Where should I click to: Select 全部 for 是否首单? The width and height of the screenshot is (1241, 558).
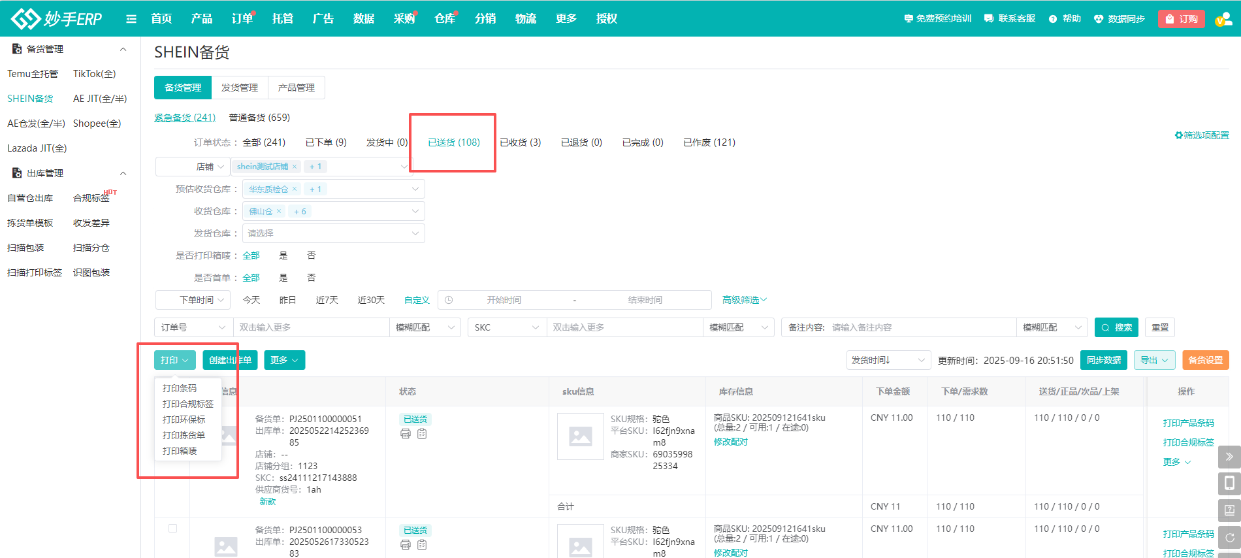[251, 278]
